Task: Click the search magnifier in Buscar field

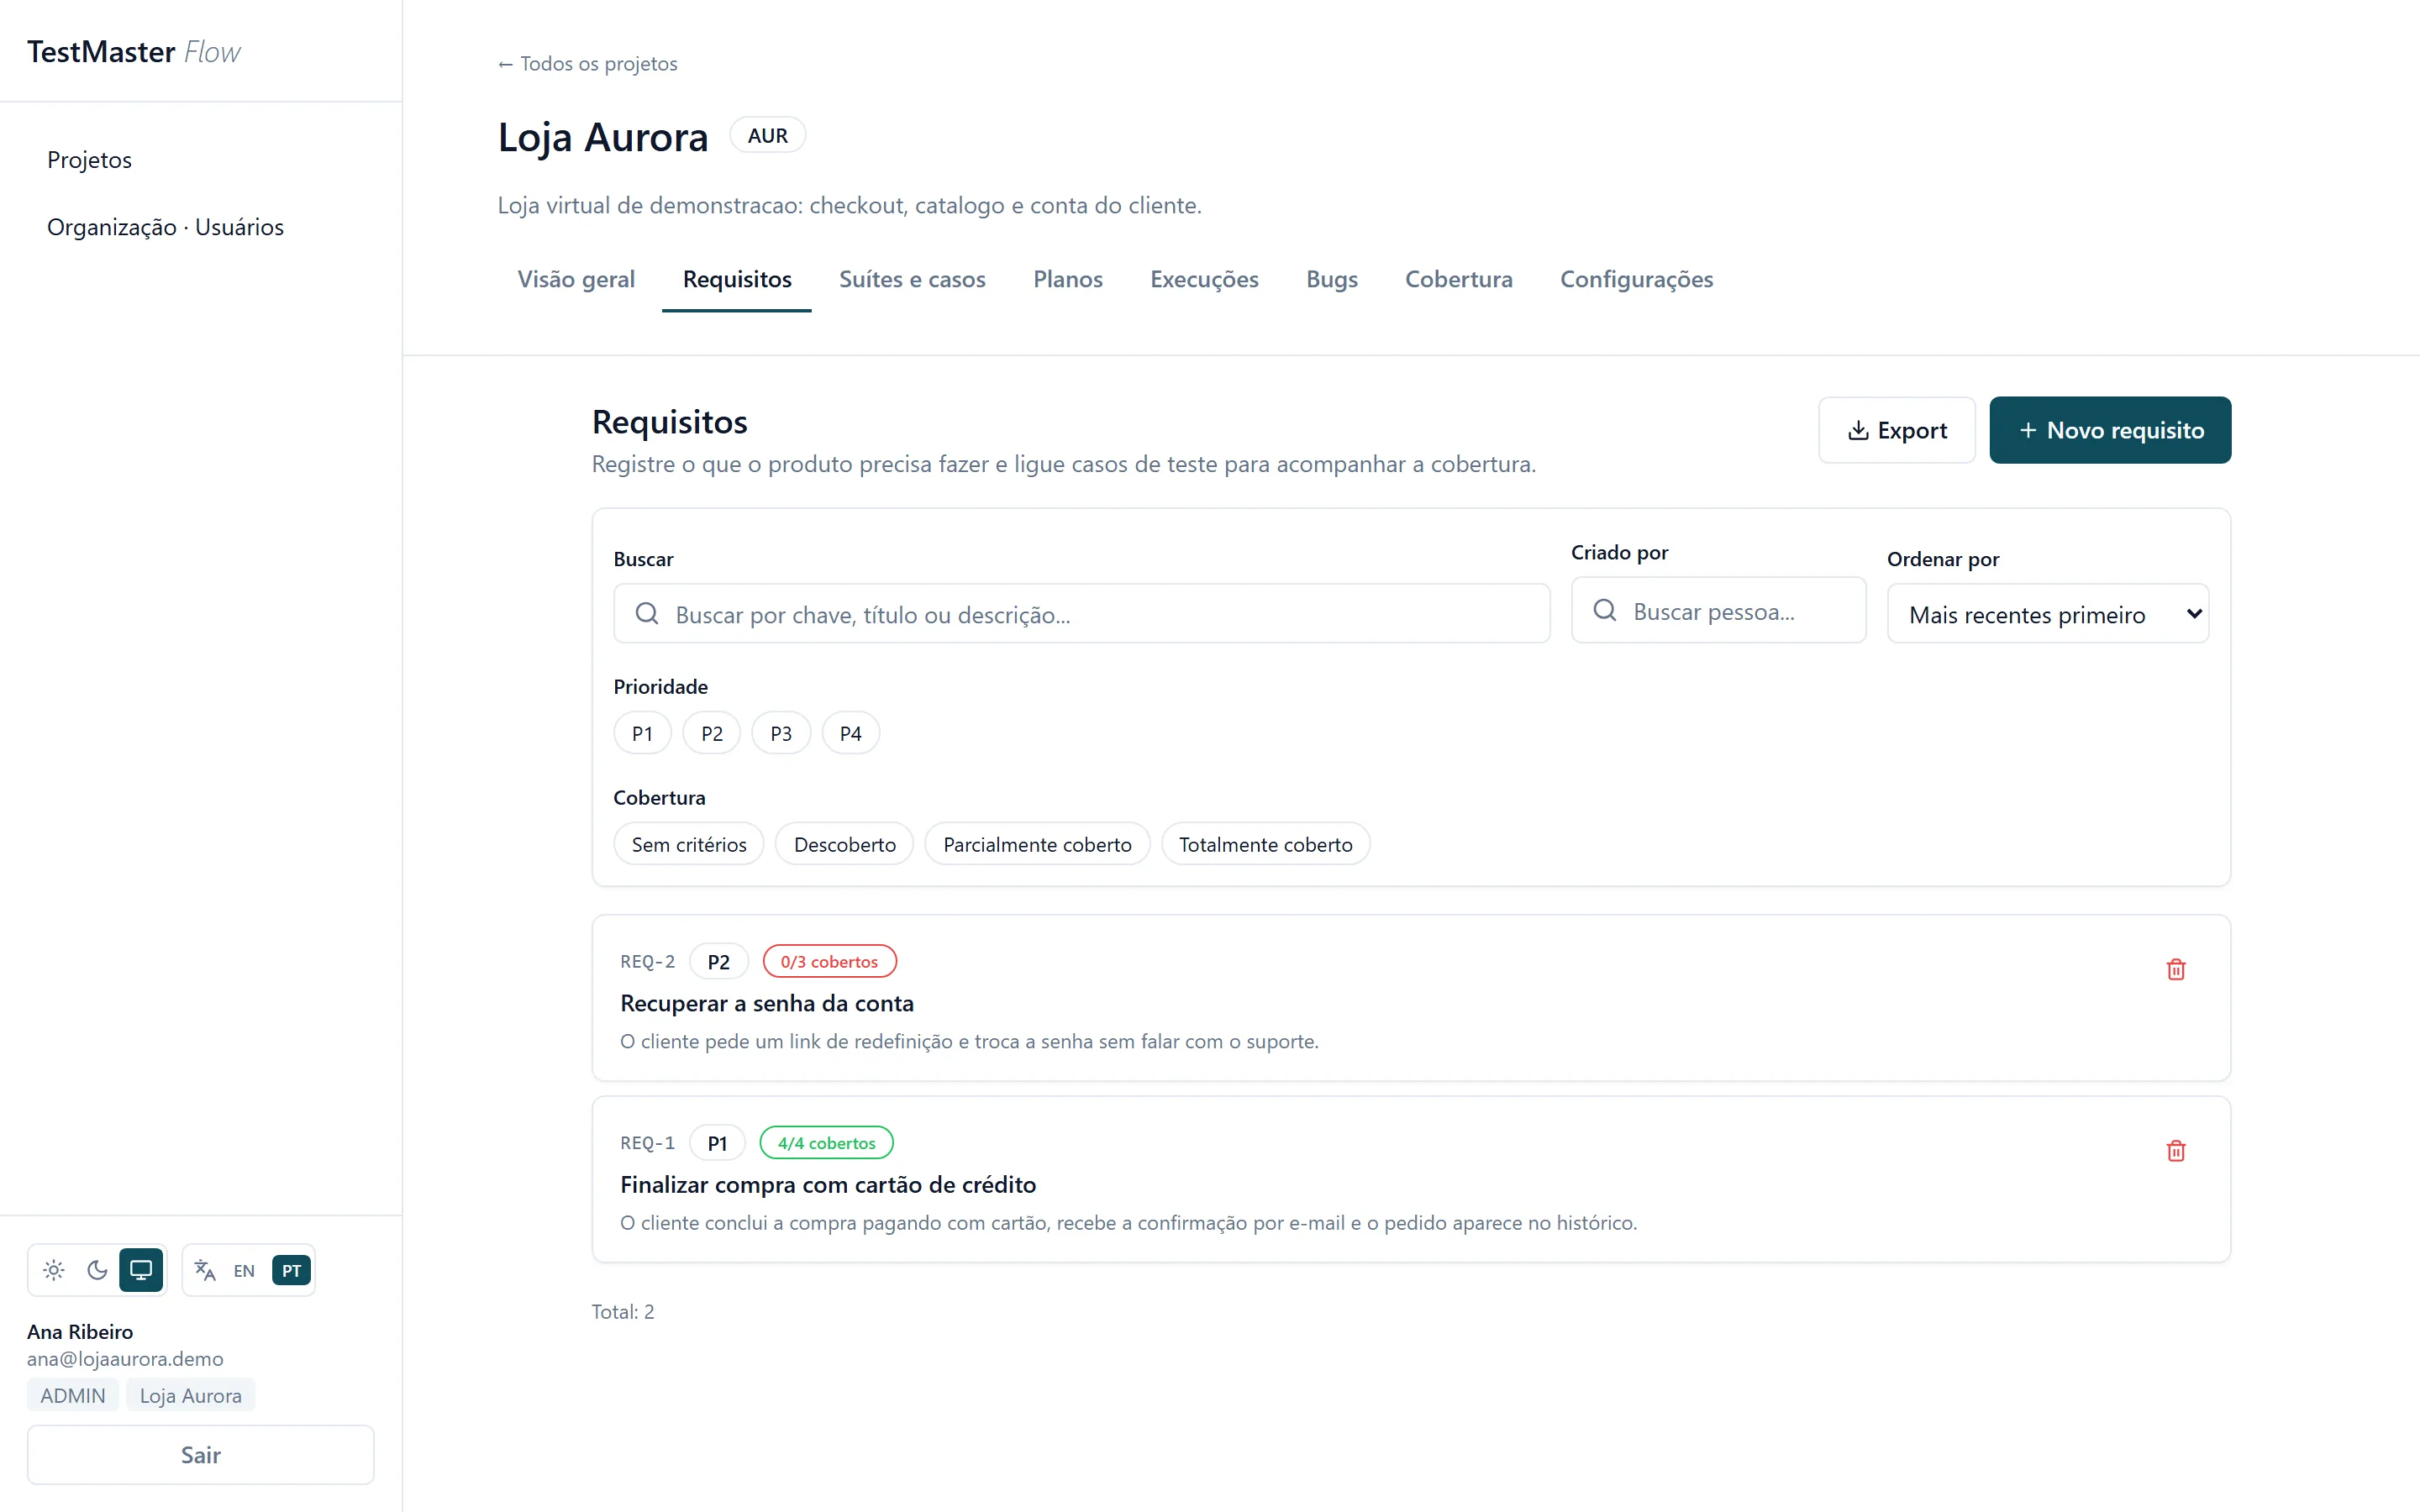Action: (x=647, y=613)
